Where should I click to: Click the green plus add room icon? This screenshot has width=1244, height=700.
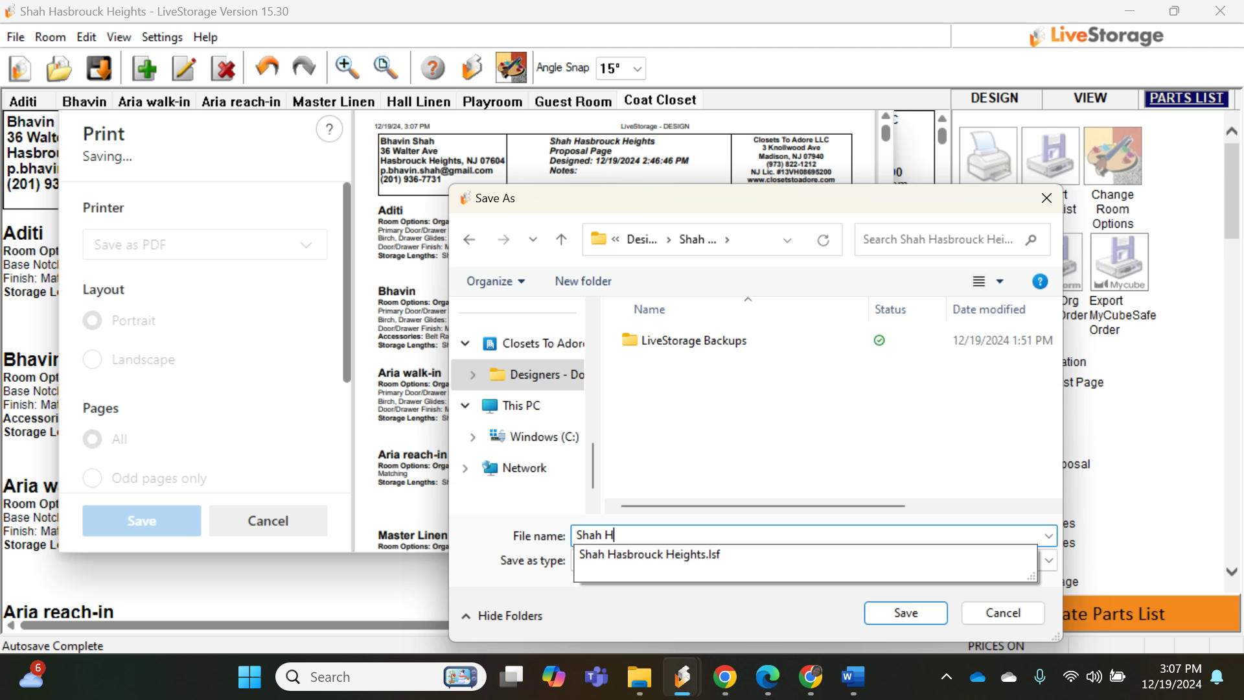pyautogui.click(x=144, y=68)
